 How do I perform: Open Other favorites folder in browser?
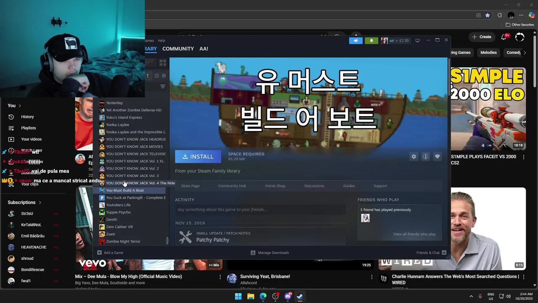(x=520, y=25)
